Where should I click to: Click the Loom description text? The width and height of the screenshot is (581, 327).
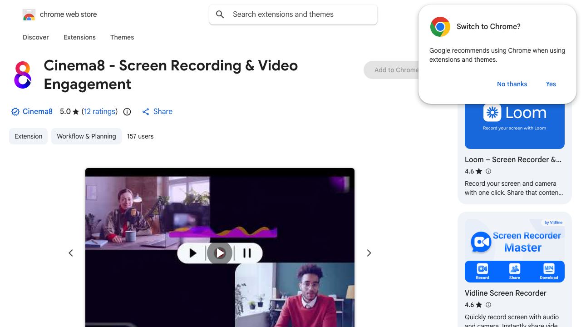(x=514, y=188)
